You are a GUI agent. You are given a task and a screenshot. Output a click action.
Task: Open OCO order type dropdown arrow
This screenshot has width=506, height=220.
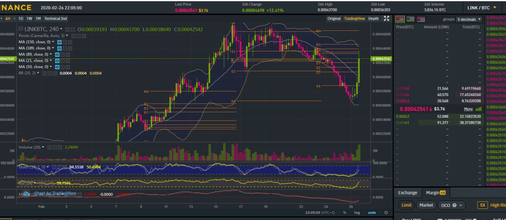[x=460, y=205]
